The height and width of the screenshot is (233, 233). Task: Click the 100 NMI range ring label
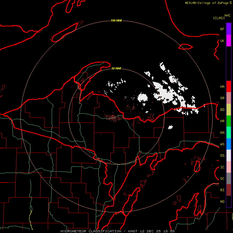point(116,20)
